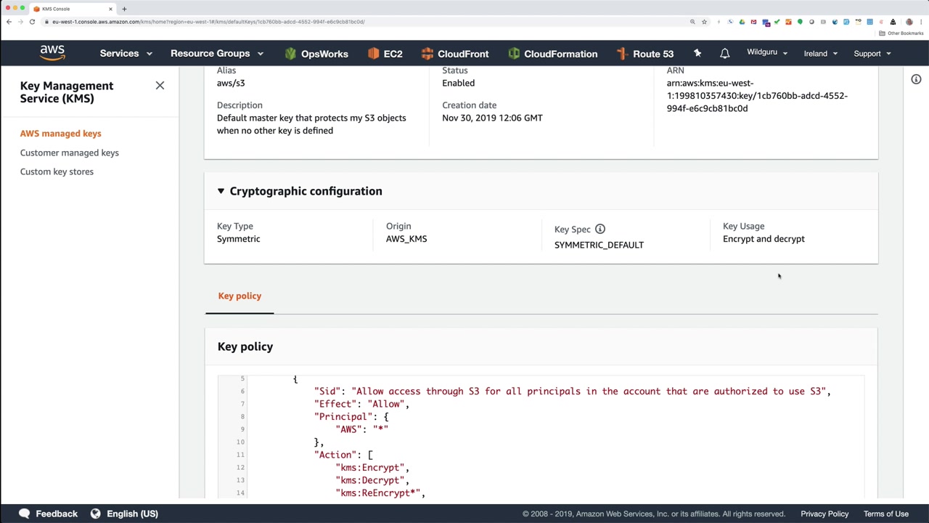Open EC2 service shortcut
This screenshot has height=523, width=929.
pos(385,54)
